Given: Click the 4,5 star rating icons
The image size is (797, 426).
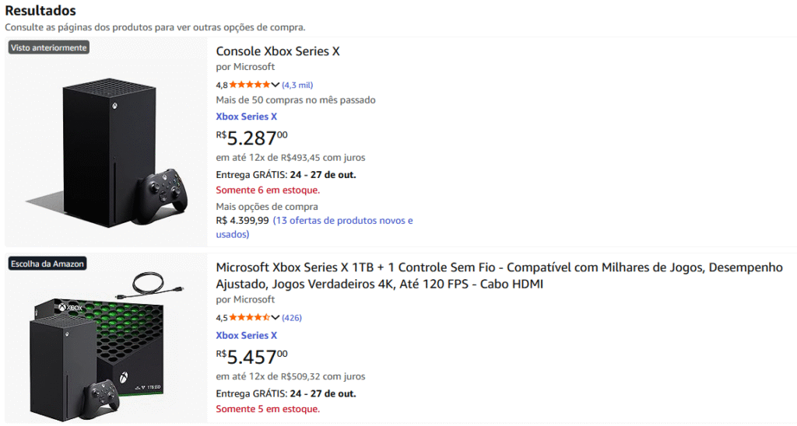Looking at the screenshot, I should coord(249,317).
